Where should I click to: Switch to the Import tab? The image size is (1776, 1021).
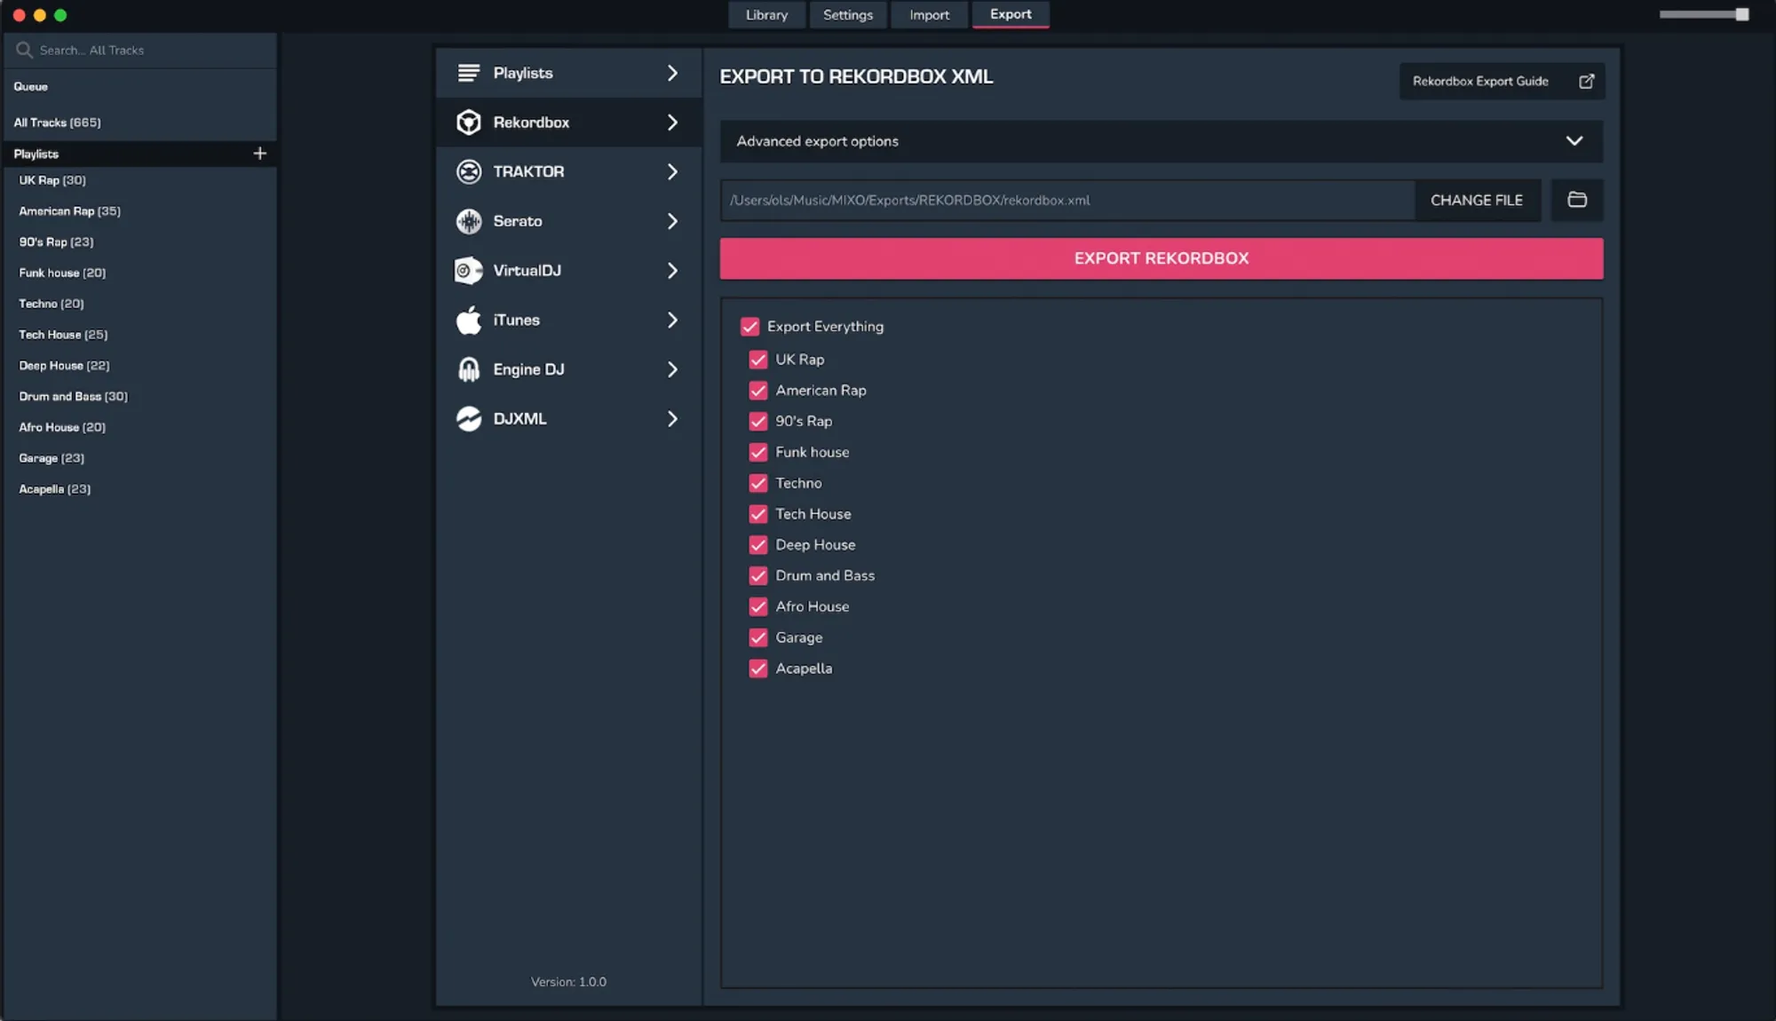929,15
